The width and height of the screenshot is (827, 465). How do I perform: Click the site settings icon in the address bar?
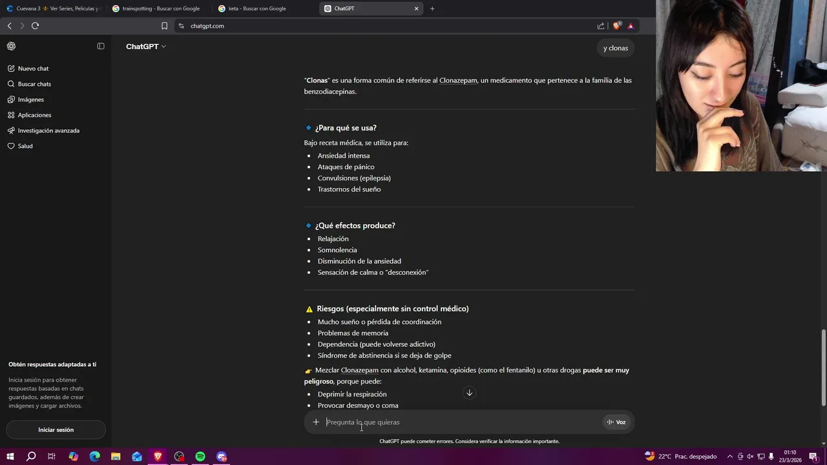181,26
